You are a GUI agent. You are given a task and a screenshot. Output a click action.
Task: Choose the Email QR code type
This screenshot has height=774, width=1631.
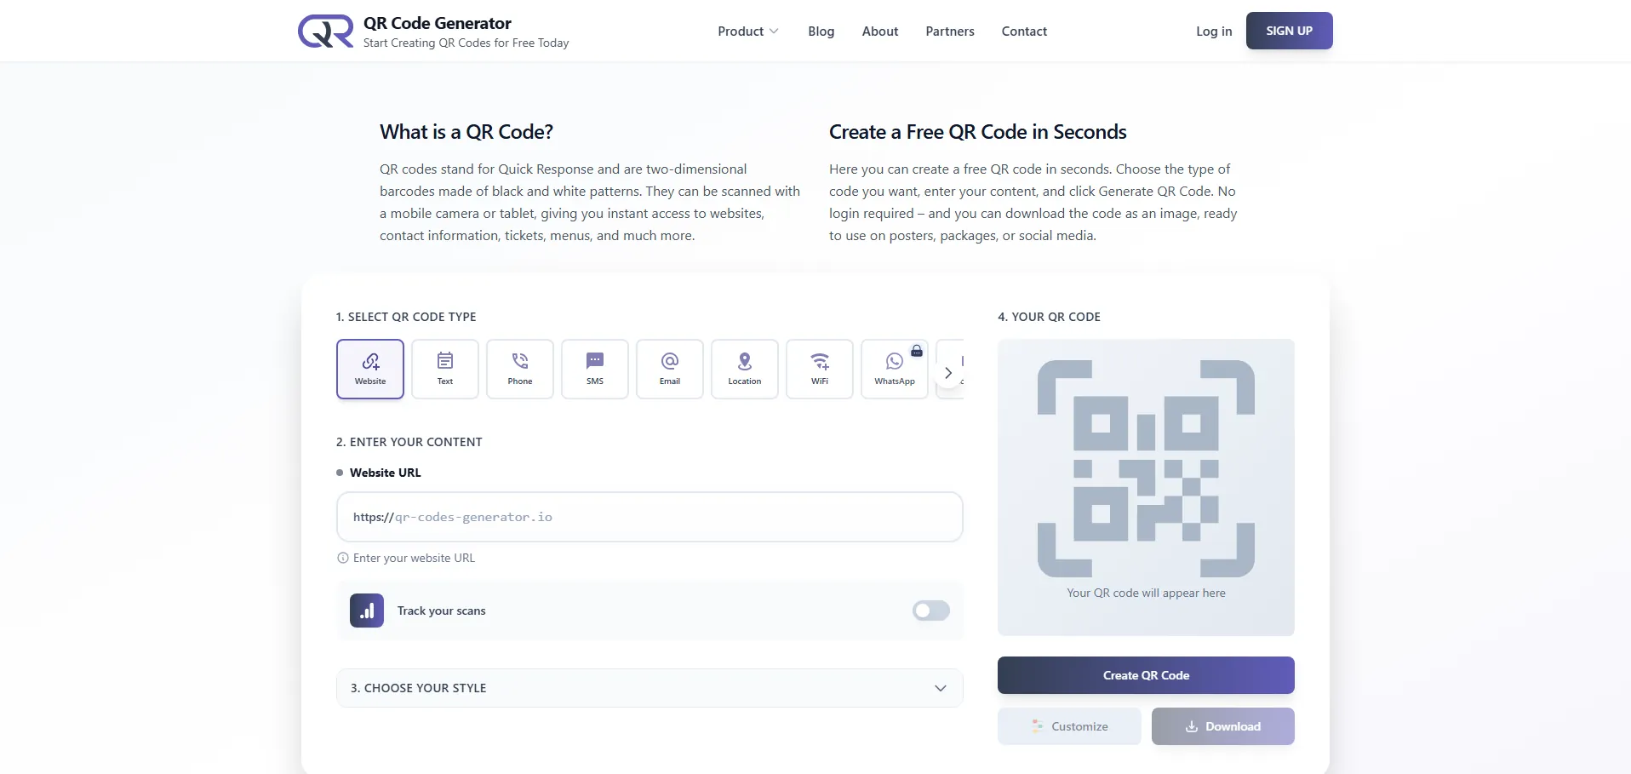tap(670, 369)
